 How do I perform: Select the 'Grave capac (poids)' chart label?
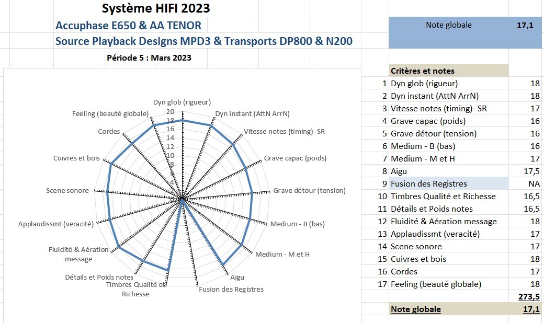point(295,158)
